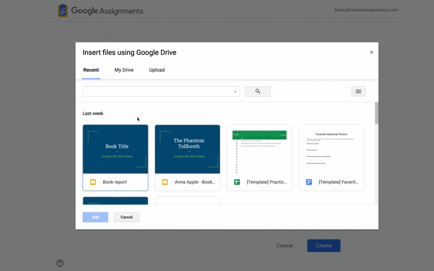Select the Favorite Historical Person document thumbnail
Screen dimensions: 434x271
point(331,149)
